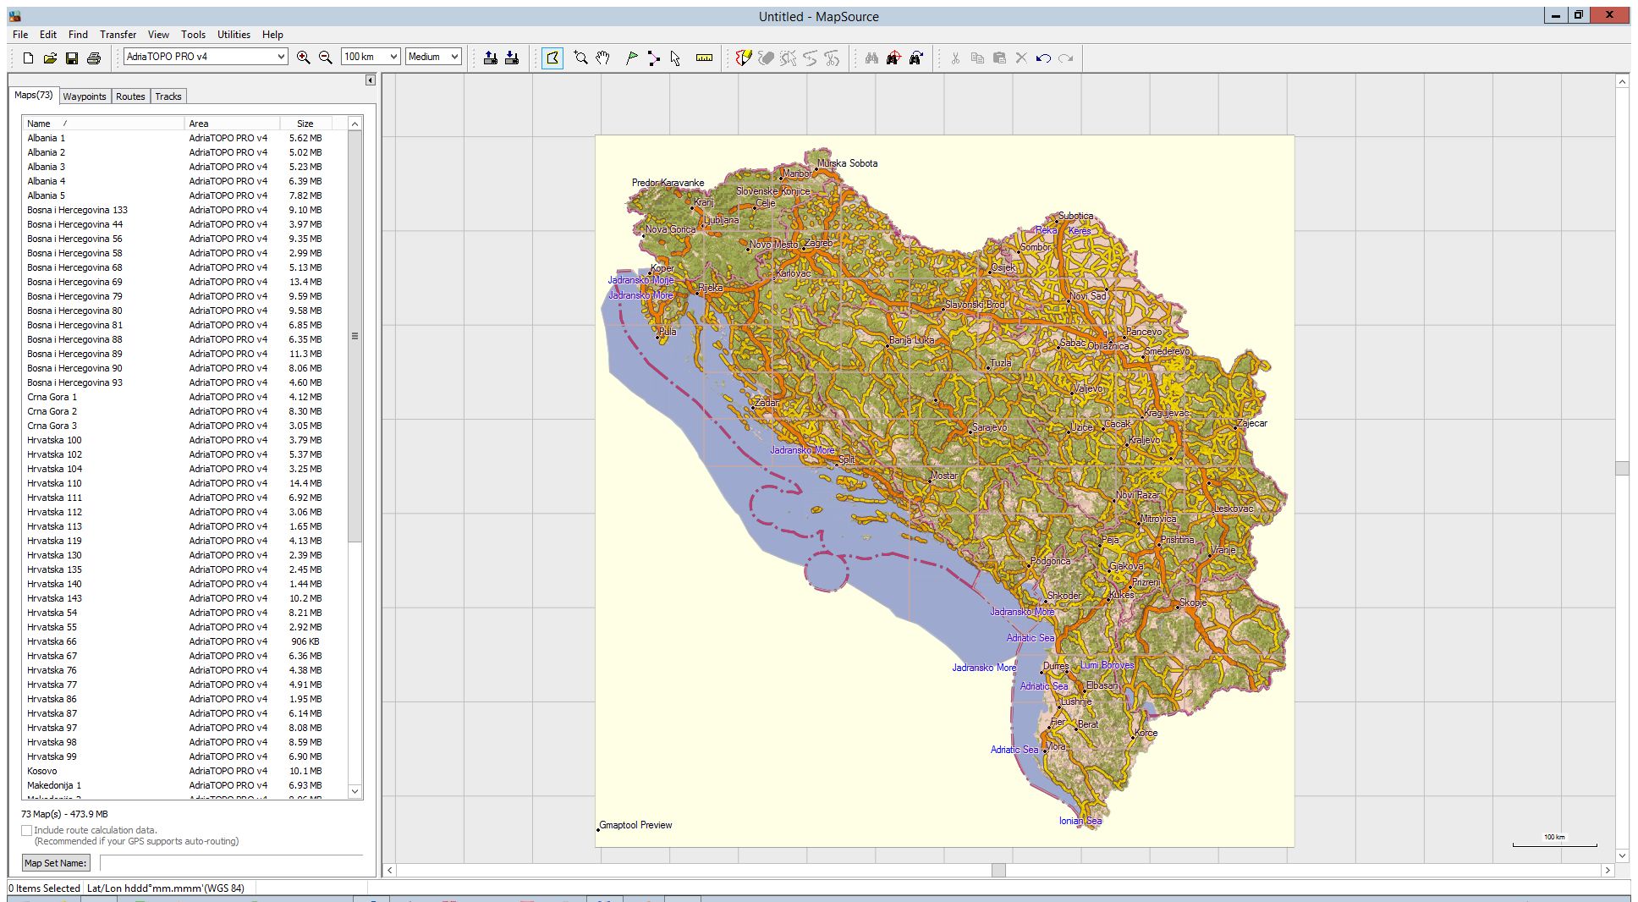
Task: Click in the Map Set Name text field
Action: point(232,863)
